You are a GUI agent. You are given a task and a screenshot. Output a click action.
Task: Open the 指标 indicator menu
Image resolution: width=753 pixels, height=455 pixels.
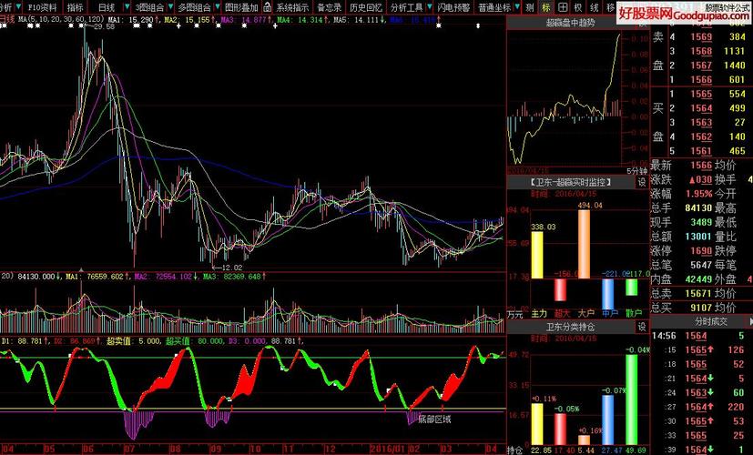click(75, 7)
